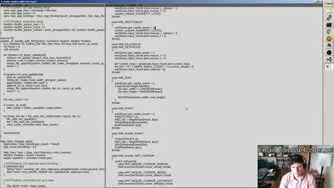Click 'update_cli_handle_with_file' function name line
This screenshot has height=188, width=334.
46,41
